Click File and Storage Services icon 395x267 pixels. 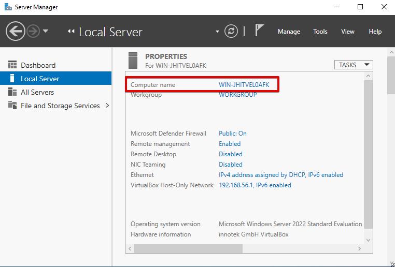coord(12,106)
